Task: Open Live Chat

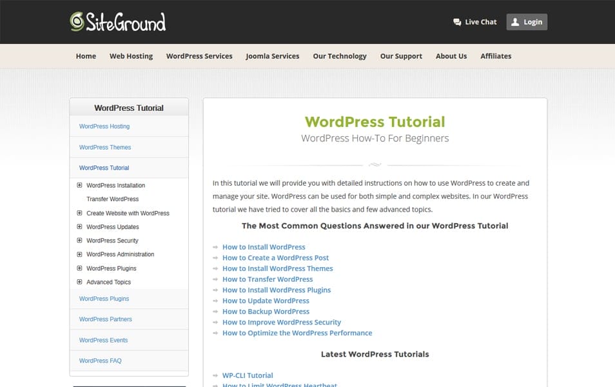Action: [475, 21]
